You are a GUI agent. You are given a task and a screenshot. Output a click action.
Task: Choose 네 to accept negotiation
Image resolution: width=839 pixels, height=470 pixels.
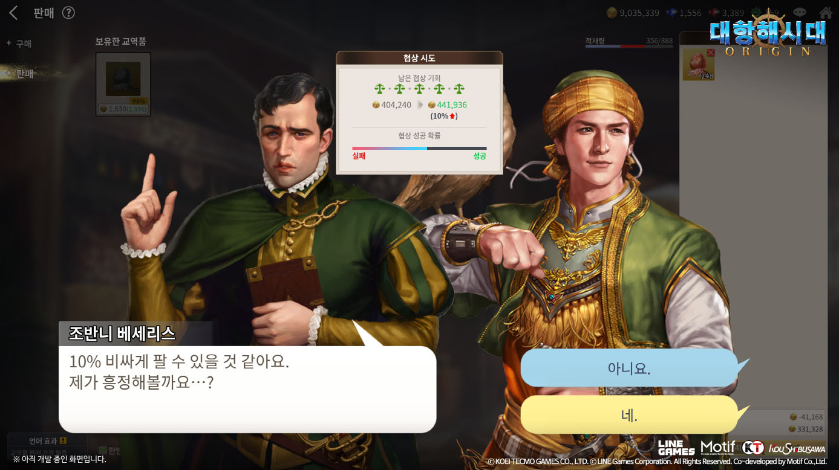(629, 415)
